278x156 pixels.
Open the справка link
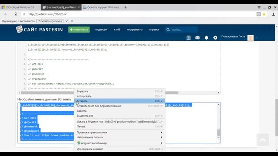pyautogui.click(x=154, y=29)
